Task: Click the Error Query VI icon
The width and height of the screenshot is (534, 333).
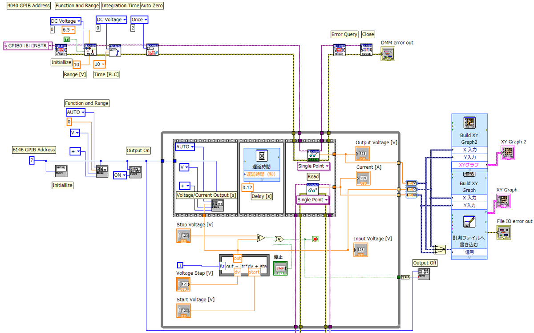Action: point(340,50)
